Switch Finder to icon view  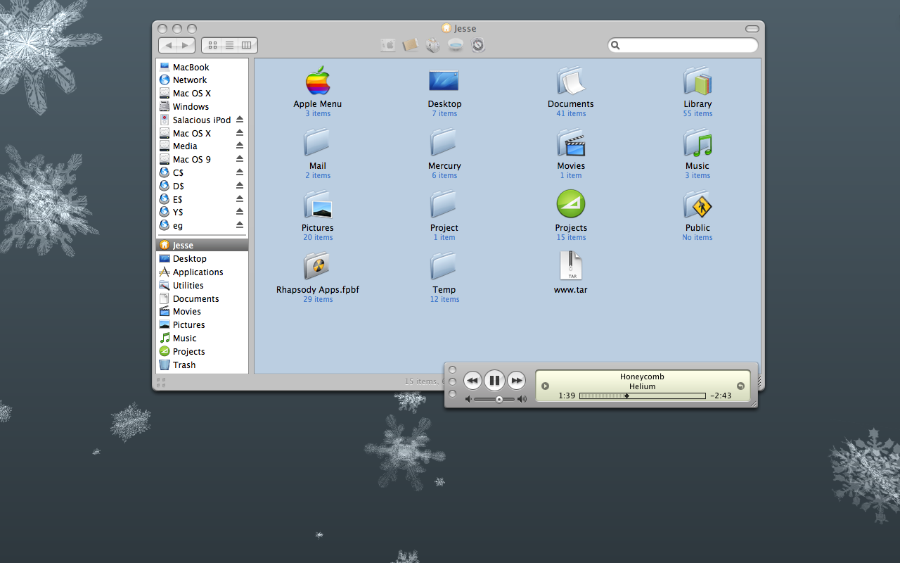tap(212, 45)
